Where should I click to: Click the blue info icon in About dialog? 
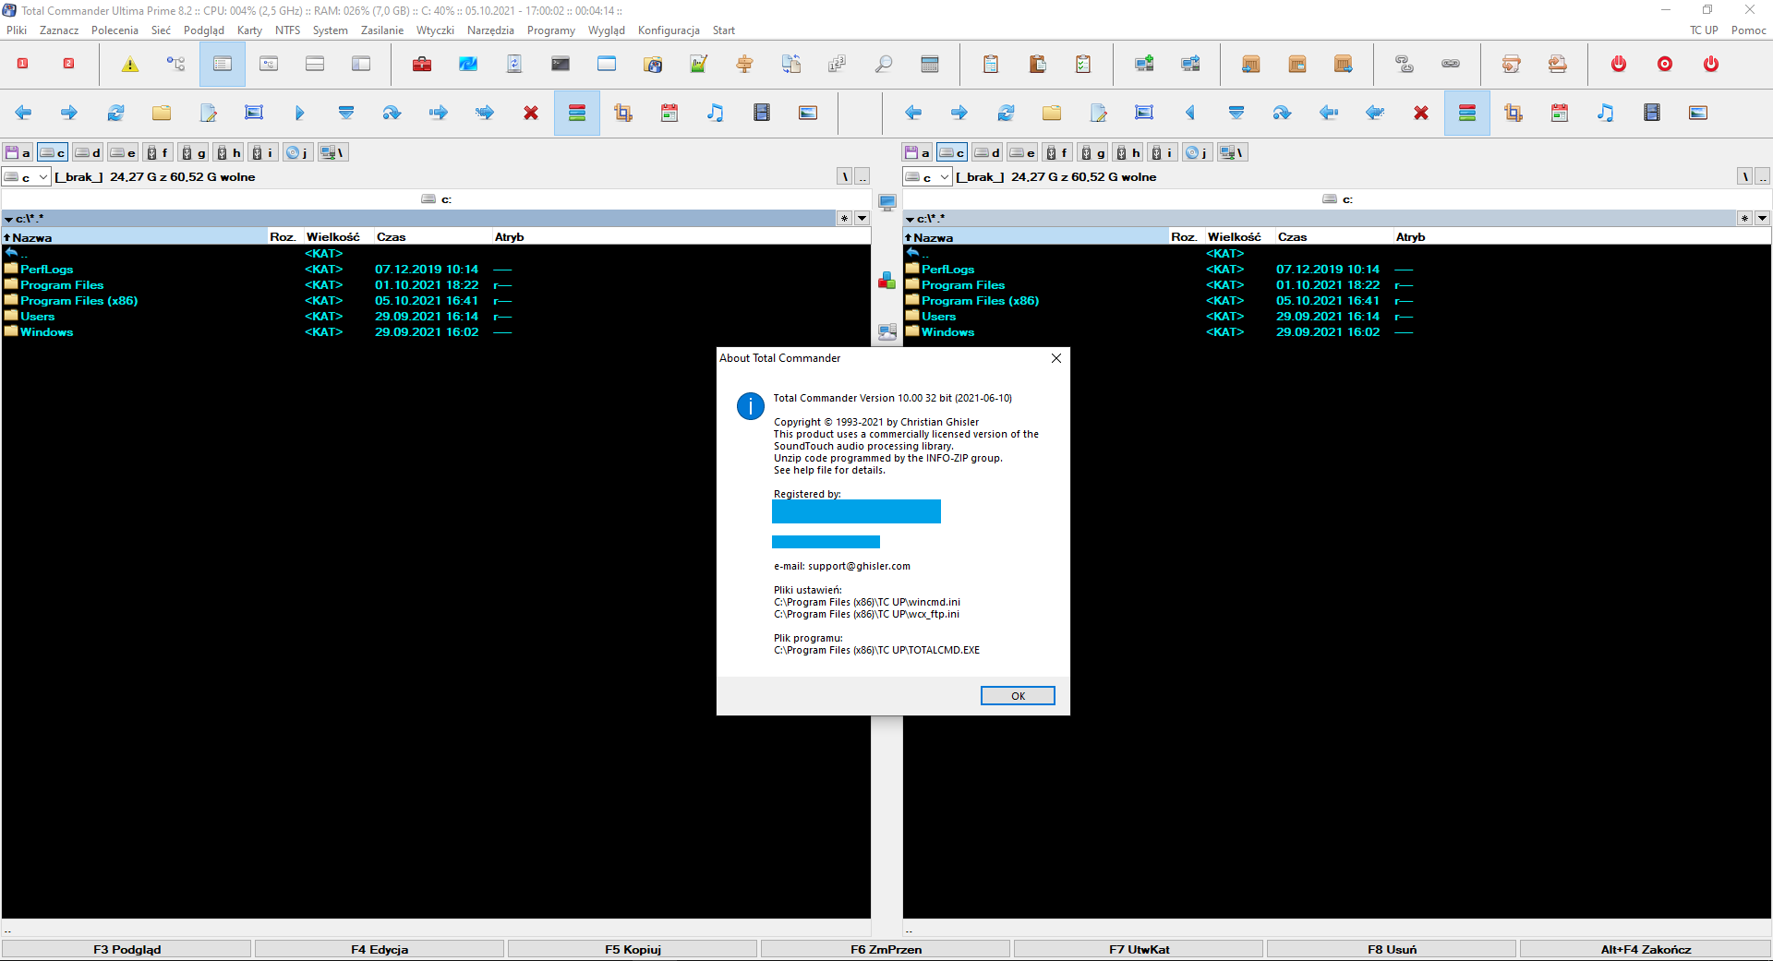tap(751, 406)
